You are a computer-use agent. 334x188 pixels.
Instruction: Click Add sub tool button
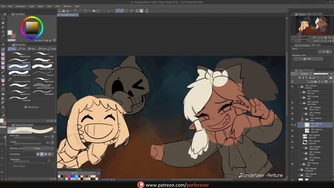coord(31,107)
